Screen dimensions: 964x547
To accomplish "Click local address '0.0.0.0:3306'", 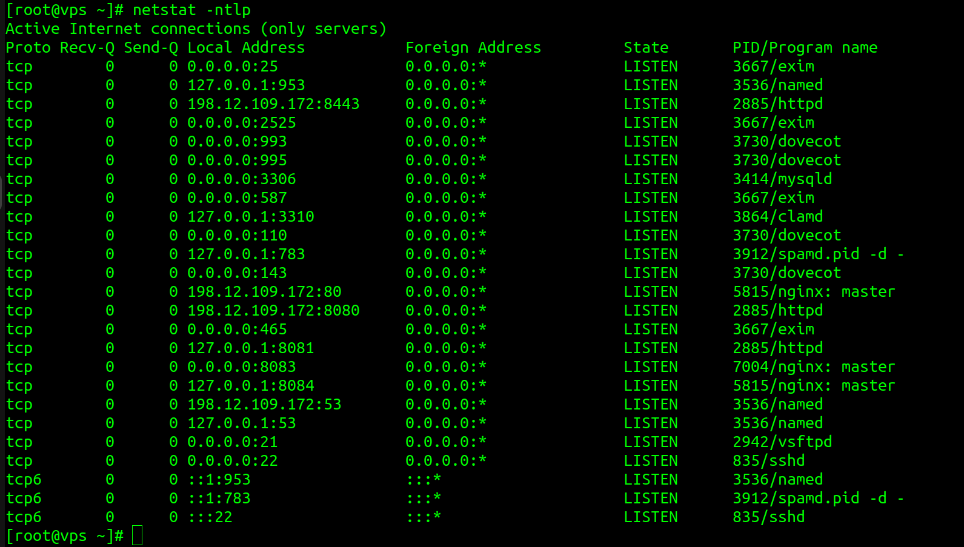I will point(242,179).
